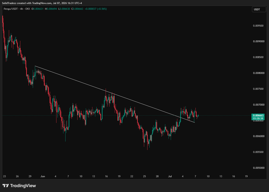Click the USDT currency button
Screen dimensions: 269x192
coord(259,9)
